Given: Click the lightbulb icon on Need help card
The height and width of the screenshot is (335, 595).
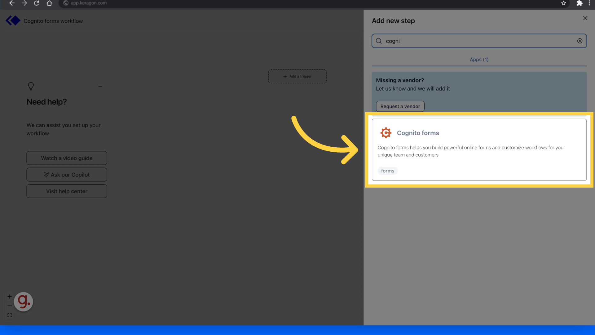Looking at the screenshot, I should coord(31,86).
